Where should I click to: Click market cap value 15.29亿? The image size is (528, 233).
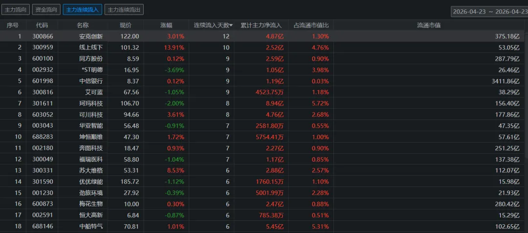click(x=508, y=215)
